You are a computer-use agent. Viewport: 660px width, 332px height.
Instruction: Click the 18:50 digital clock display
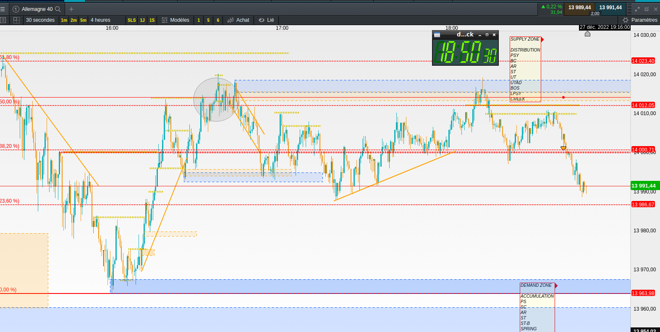pos(465,52)
